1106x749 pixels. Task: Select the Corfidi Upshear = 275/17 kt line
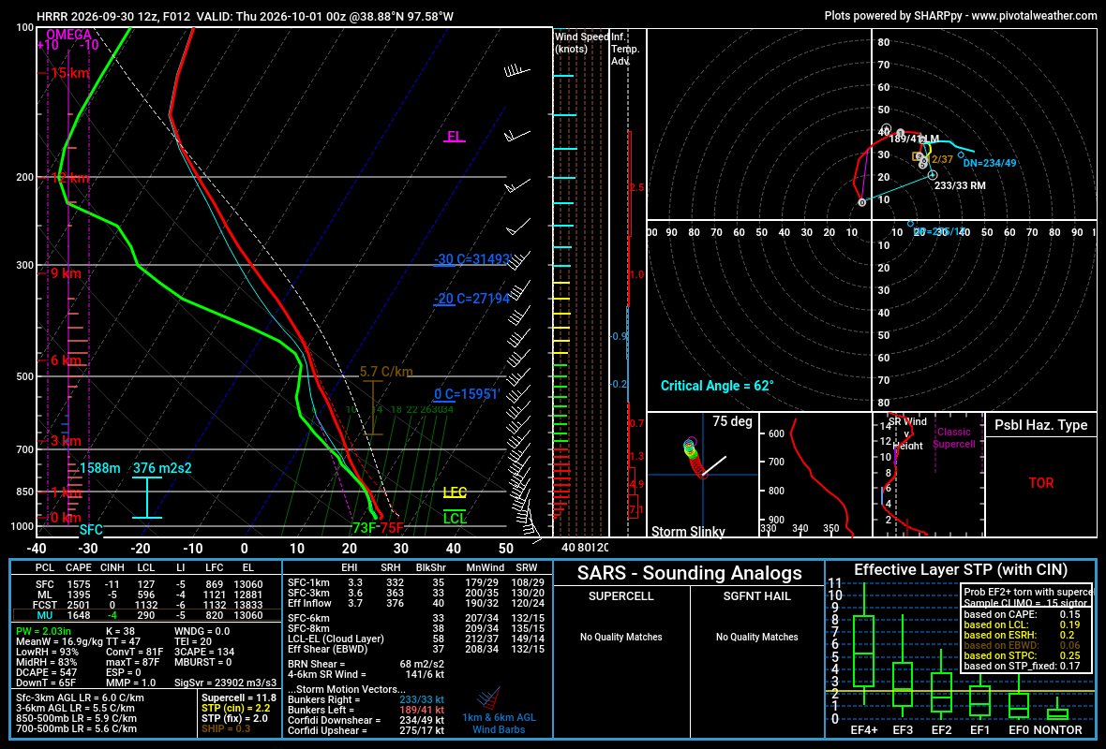[366, 730]
